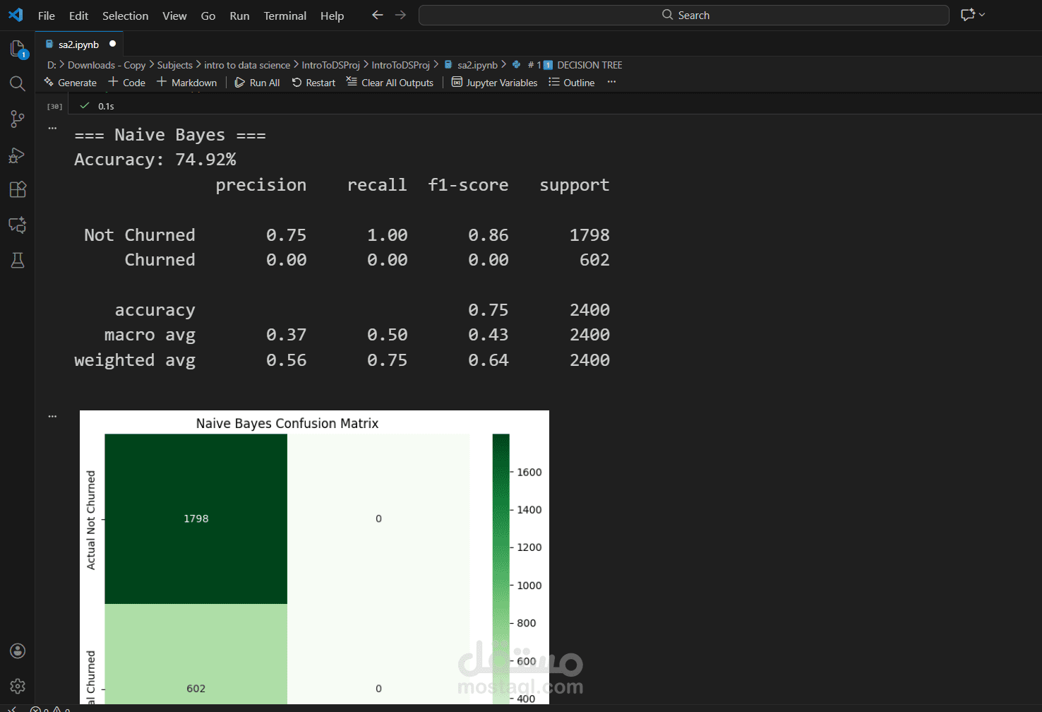Open the Manage gear settings menu
The width and height of the screenshot is (1042, 712).
pyautogui.click(x=18, y=686)
